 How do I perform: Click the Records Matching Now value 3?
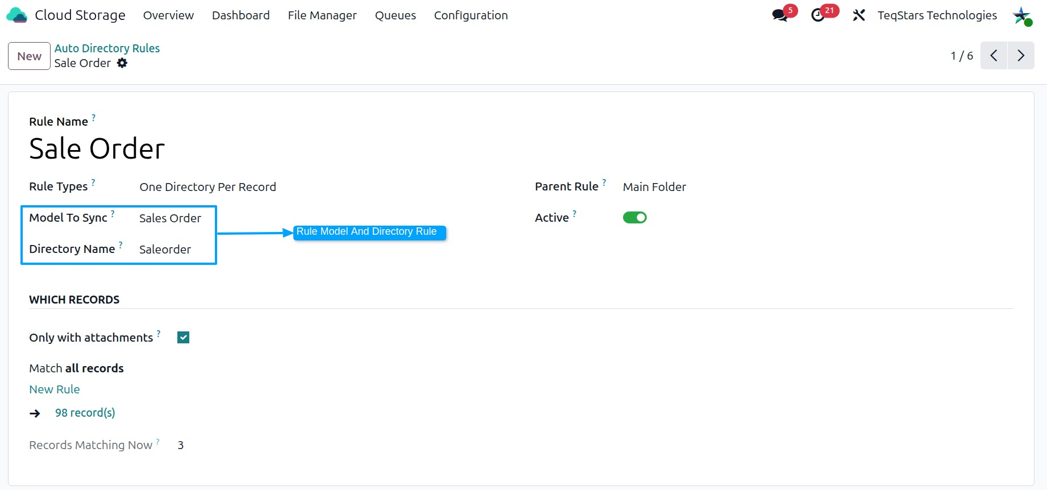click(x=181, y=445)
